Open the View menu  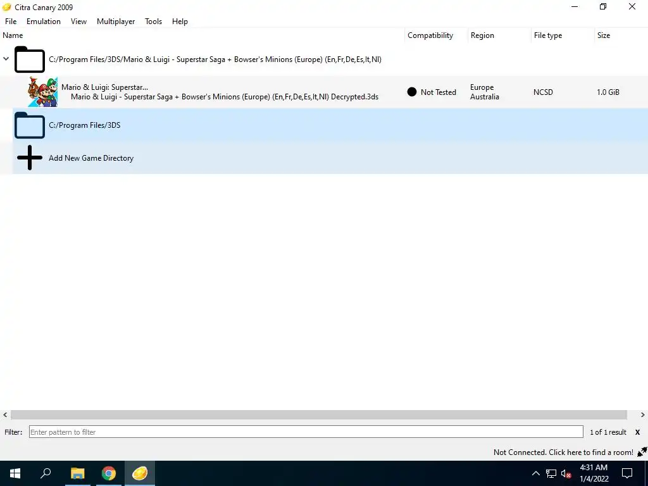pos(78,22)
